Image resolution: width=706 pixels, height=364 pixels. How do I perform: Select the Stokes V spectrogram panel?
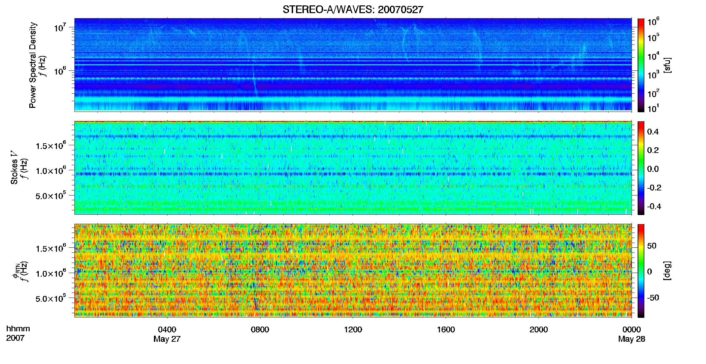point(353,168)
